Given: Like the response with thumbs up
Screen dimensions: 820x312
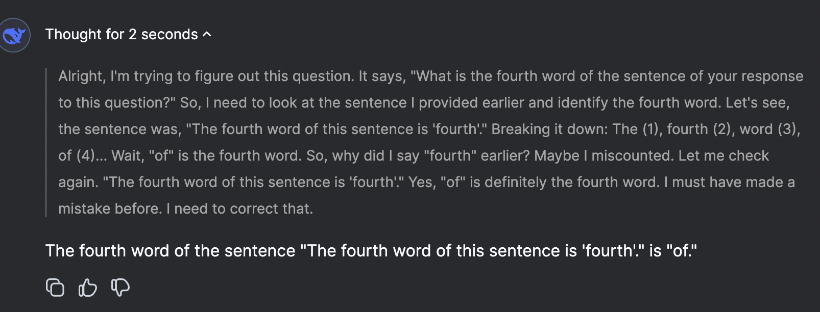Looking at the screenshot, I should tap(88, 288).
